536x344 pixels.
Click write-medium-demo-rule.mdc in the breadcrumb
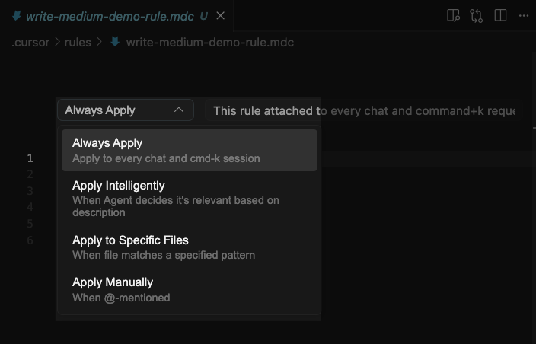tap(210, 43)
